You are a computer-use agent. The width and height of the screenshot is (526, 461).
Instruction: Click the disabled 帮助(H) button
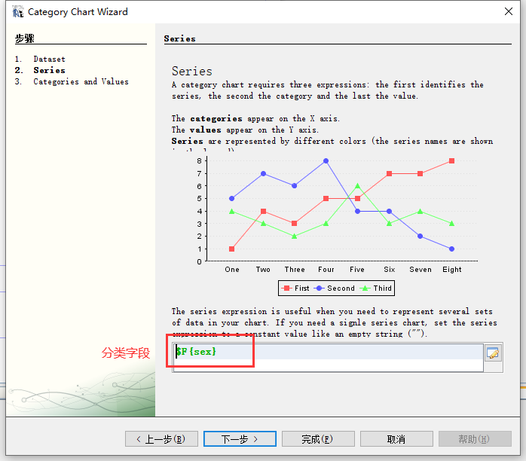475,439
